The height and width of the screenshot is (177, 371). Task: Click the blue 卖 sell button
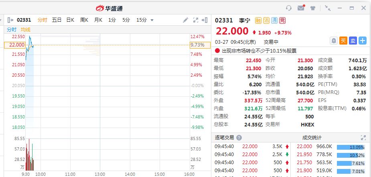coord(353,41)
